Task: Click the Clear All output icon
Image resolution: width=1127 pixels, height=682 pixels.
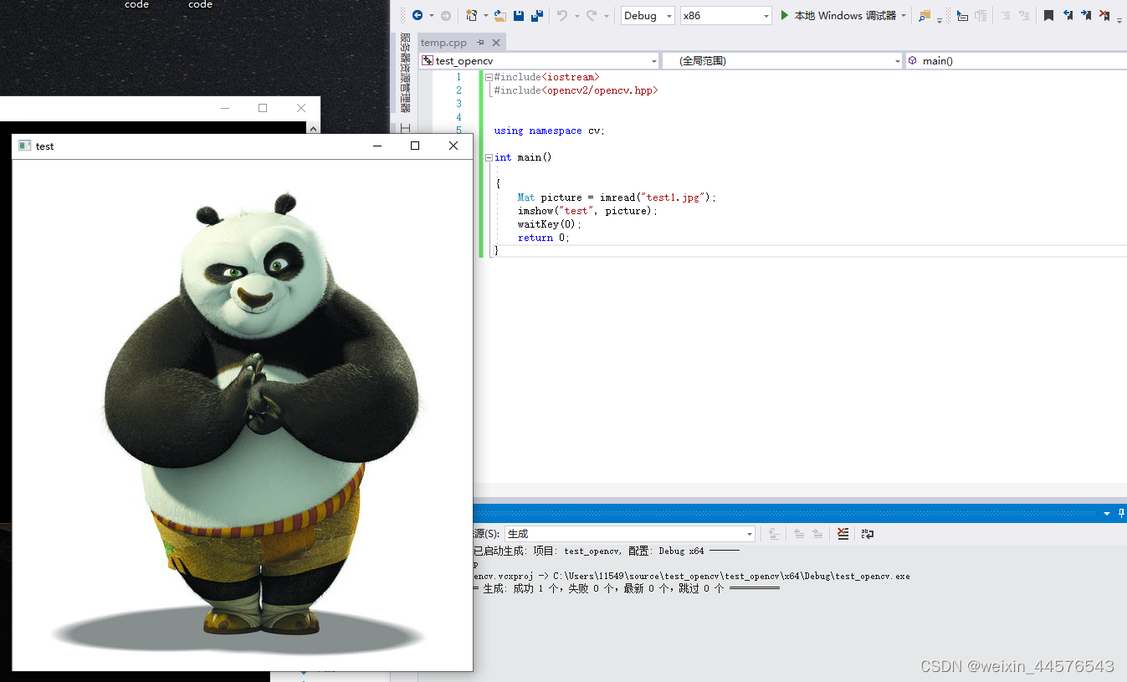Action: pyautogui.click(x=843, y=533)
